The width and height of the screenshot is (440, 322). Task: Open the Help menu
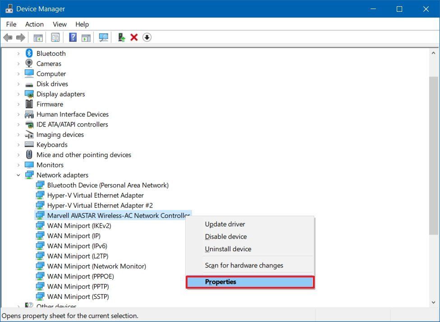coord(82,24)
